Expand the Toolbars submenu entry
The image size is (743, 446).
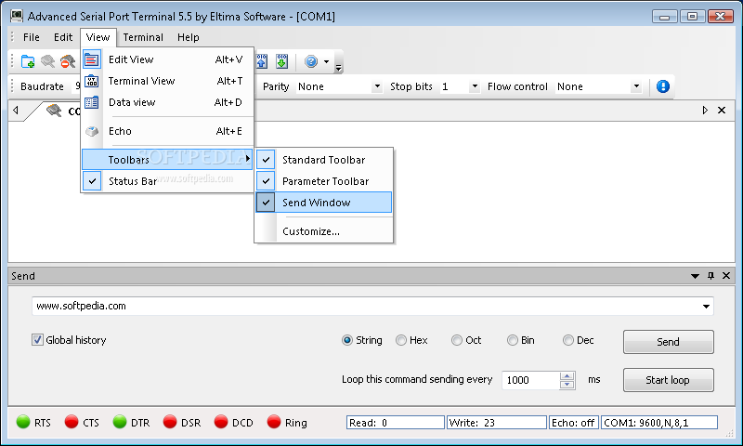tap(167, 159)
